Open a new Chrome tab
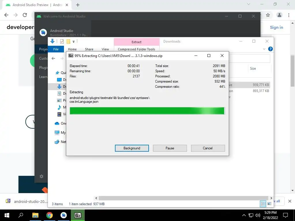Image resolution: width=295 pixels, height=221 pixels. click(x=78, y=5)
